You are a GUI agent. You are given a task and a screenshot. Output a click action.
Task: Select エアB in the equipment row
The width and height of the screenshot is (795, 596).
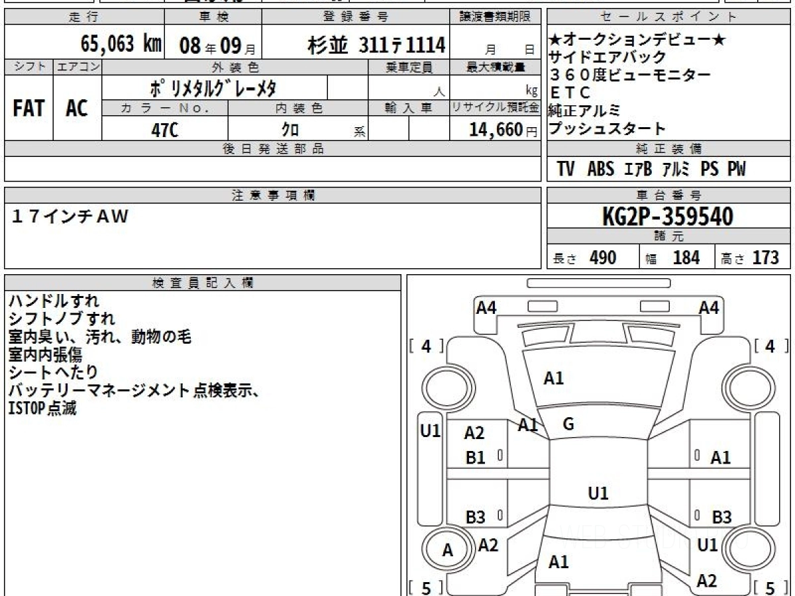[x=639, y=170]
